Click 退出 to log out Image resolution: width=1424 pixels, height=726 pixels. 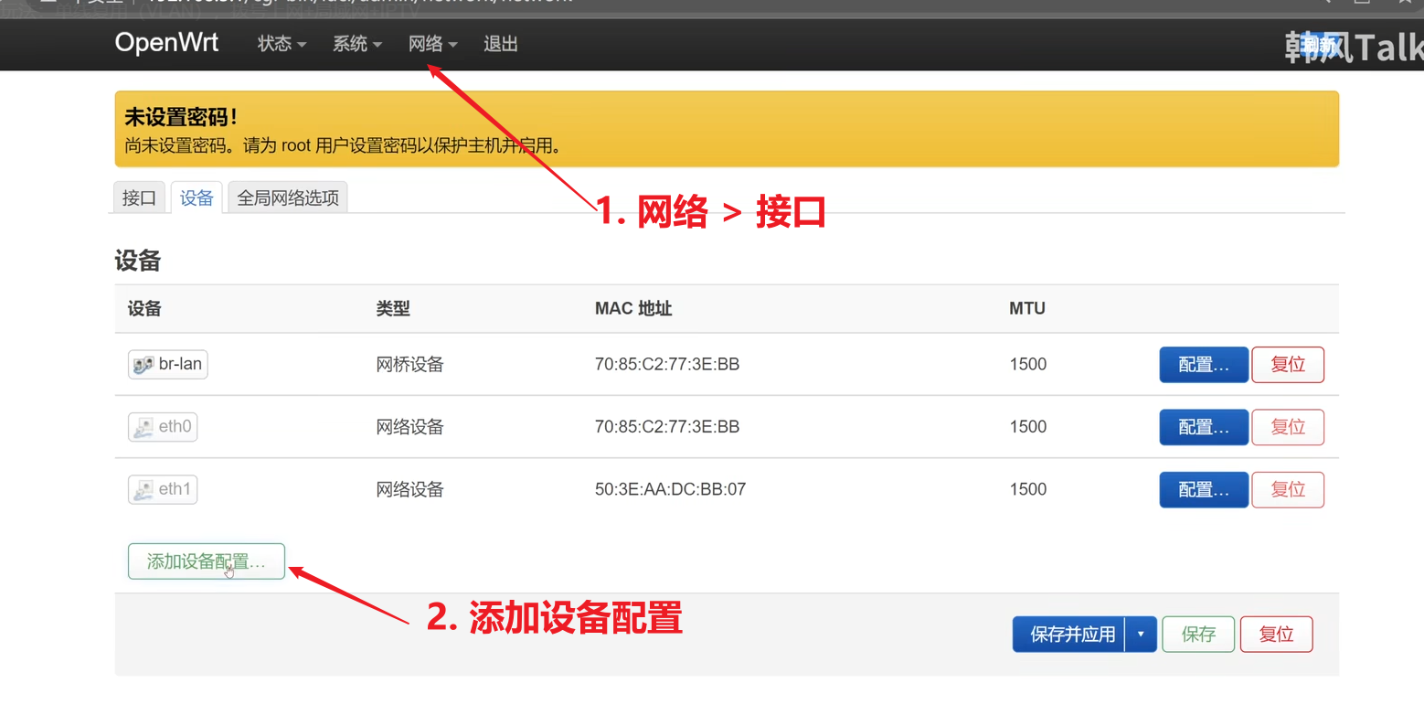501,44
